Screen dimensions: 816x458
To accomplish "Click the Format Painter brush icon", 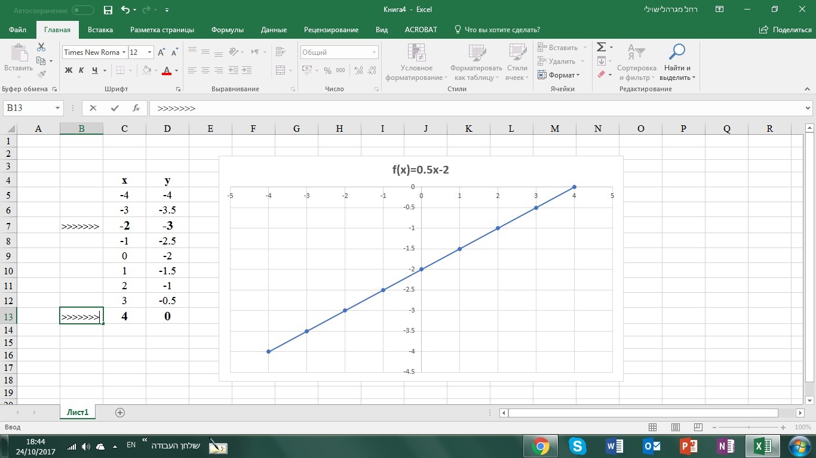I will 41,75.
